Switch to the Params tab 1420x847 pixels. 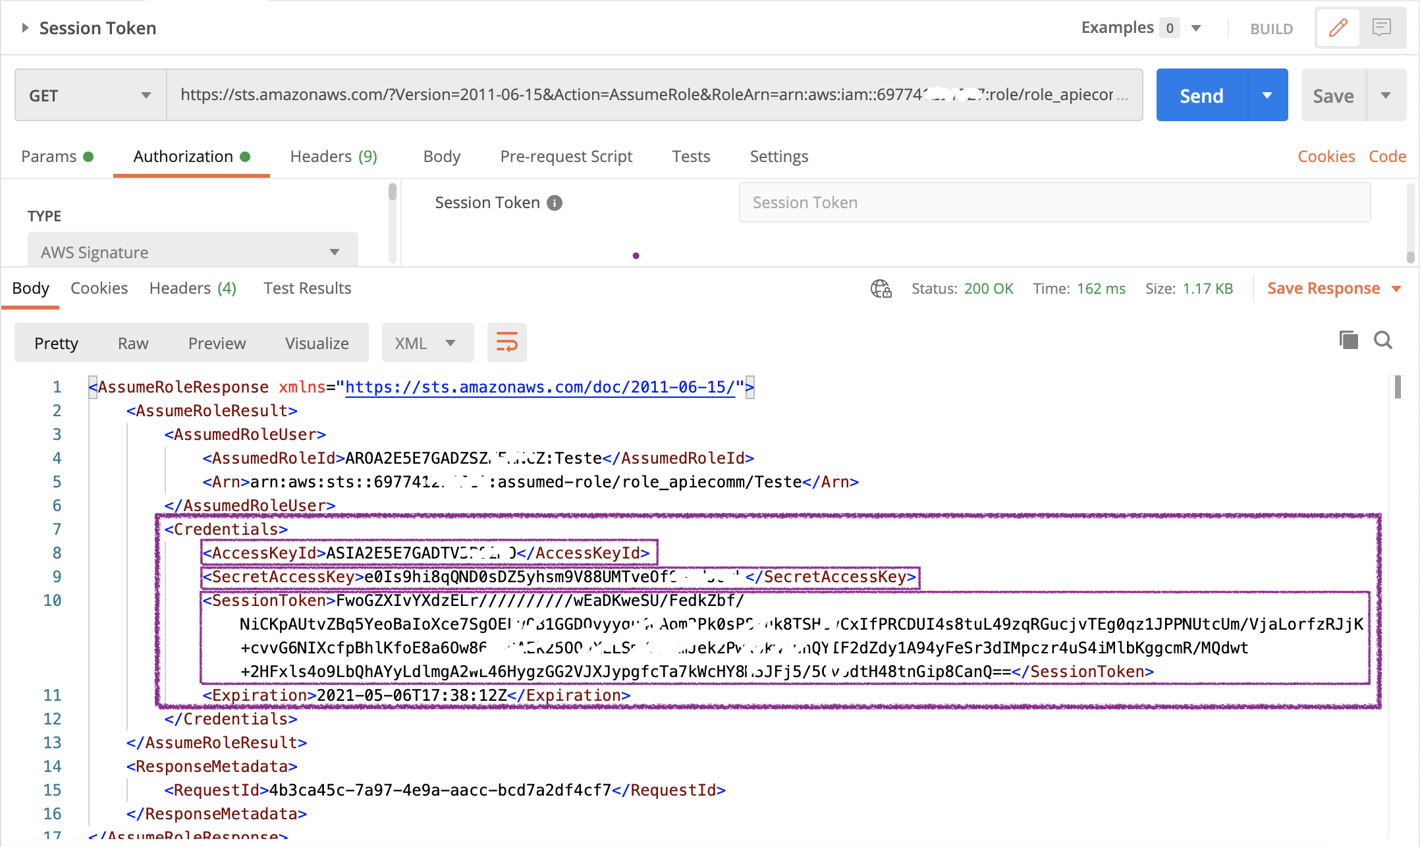pos(57,157)
